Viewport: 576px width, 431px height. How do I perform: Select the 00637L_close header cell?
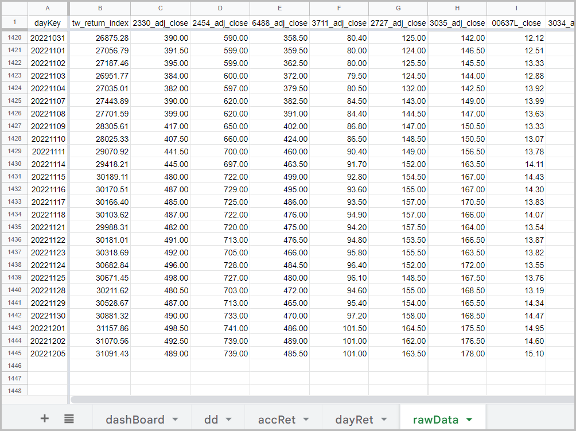point(516,23)
